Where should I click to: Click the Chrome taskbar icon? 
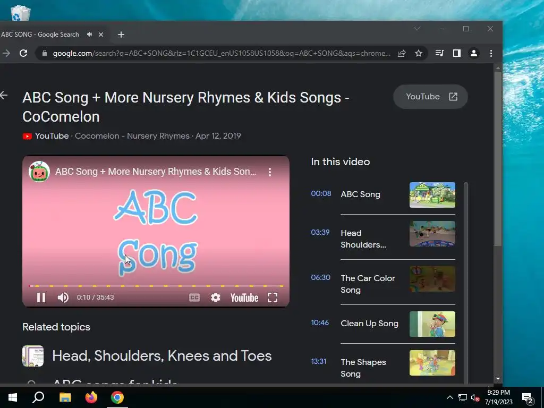click(117, 397)
